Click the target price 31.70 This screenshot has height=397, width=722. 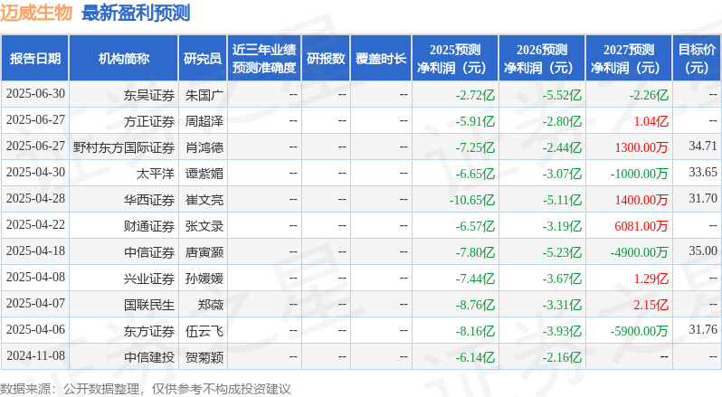[703, 199]
